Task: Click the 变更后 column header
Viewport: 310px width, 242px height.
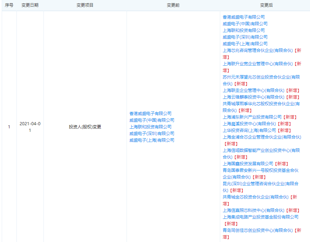Action: [266, 5]
